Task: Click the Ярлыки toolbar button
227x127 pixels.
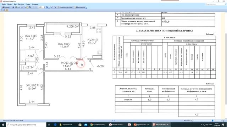Action: point(6,7)
